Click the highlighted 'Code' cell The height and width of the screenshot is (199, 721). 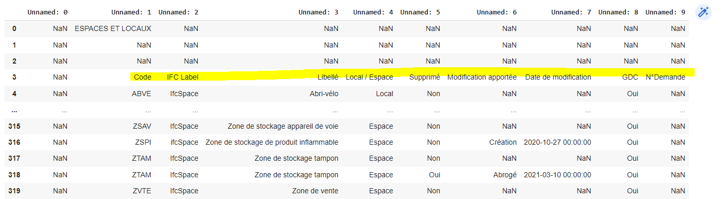tap(142, 77)
